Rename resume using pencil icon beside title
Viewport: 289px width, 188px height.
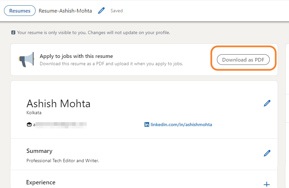tap(101, 11)
